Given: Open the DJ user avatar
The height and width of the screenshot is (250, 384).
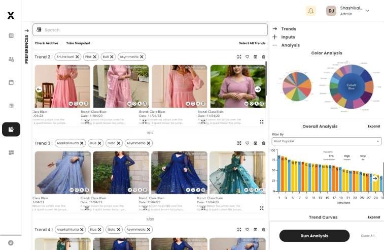Looking at the screenshot, I should [331, 11].
